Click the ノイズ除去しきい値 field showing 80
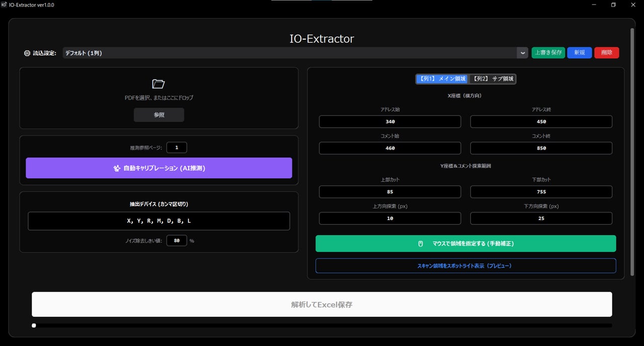This screenshot has height=346, width=644. (177, 241)
